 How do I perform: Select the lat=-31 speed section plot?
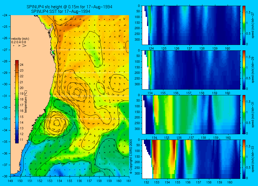click(x=191, y=114)
